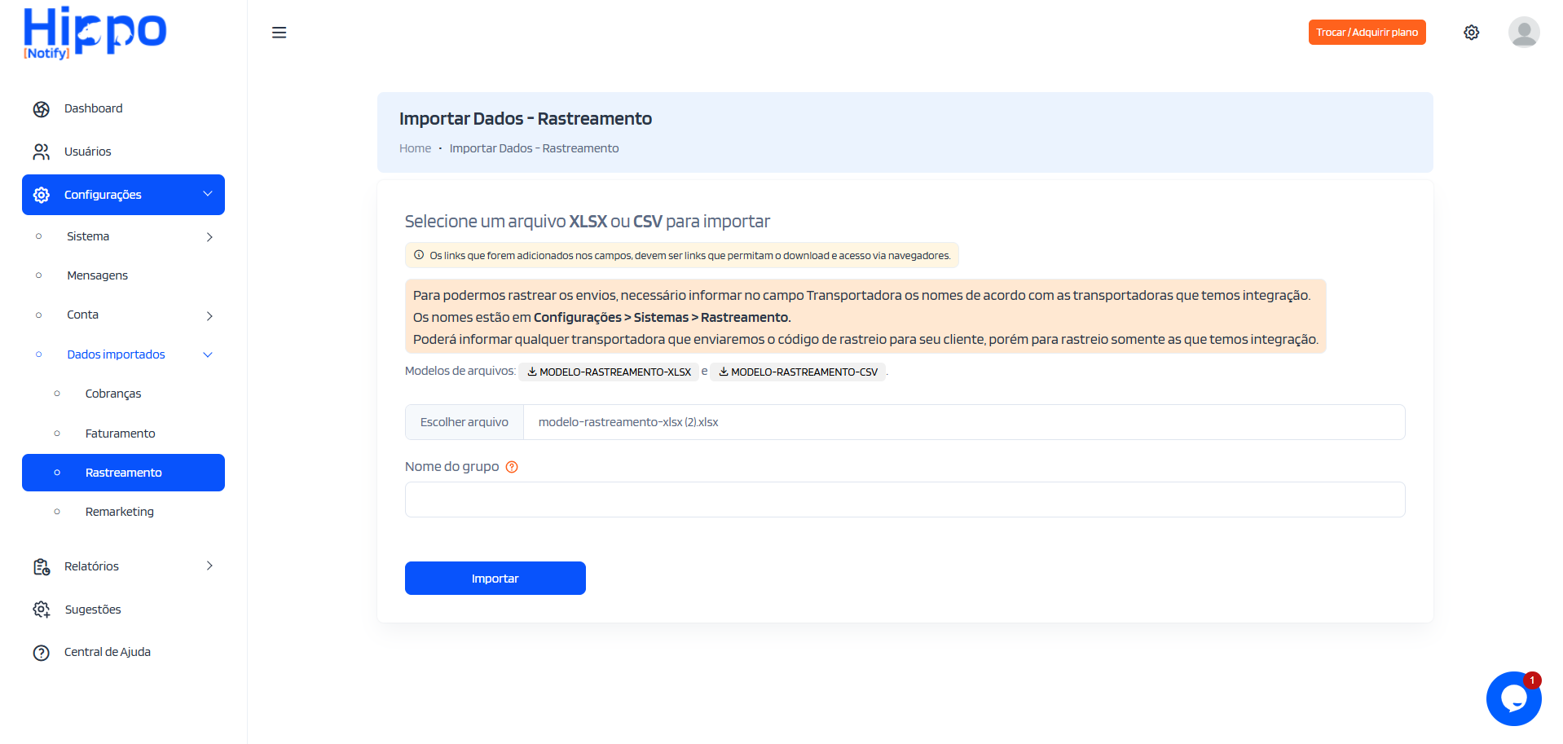Click the Configurações gear icon
This screenshot has height=744, width=1563.
tap(42, 195)
